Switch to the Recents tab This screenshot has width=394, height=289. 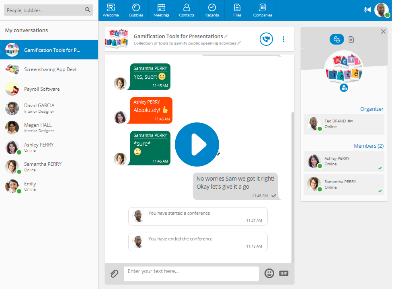coord(212,10)
